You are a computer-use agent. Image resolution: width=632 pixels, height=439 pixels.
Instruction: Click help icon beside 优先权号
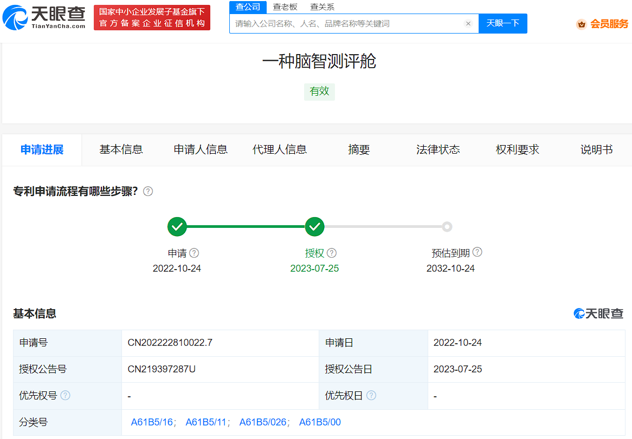click(x=65, y=395)
